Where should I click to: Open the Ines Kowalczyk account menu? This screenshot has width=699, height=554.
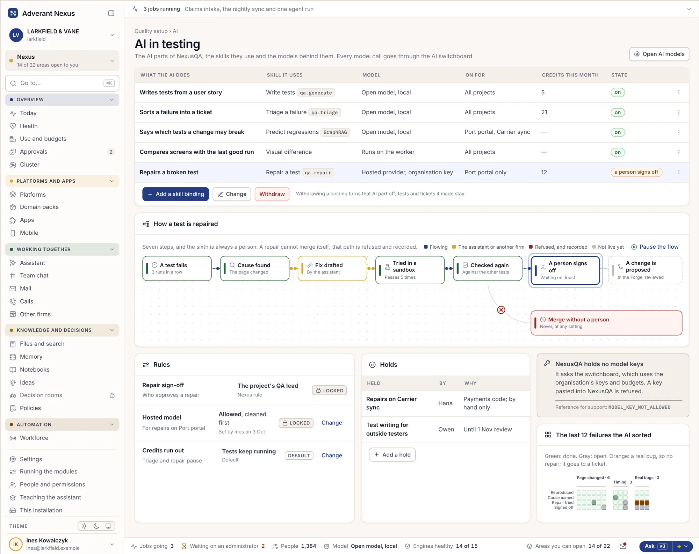pyautogui.click(x=62, y=544)
